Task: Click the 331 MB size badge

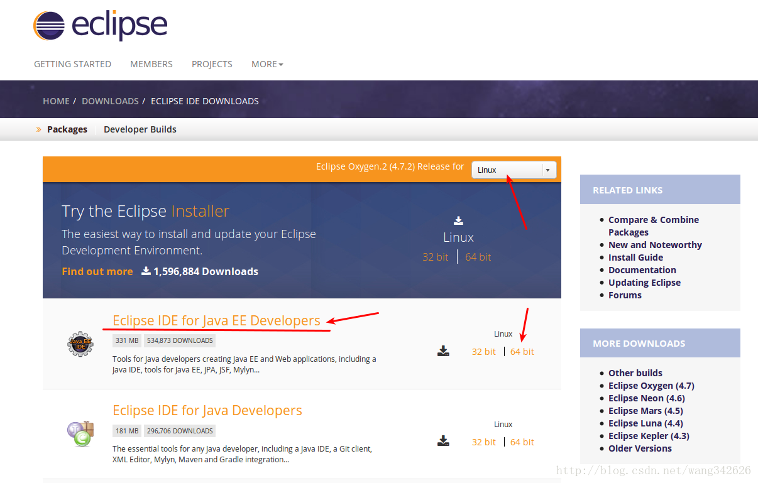Action: pos(127,340)
